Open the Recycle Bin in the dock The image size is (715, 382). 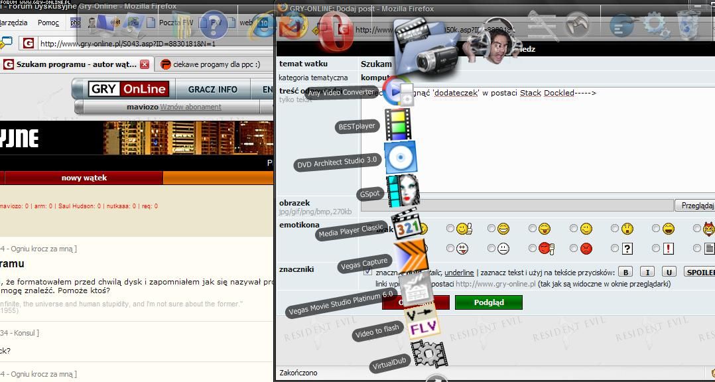pos(688,25)
